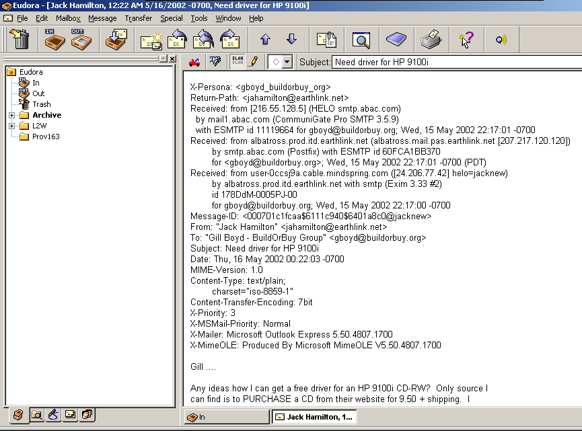Select the Archive folder in tree

tap(47, 115)
